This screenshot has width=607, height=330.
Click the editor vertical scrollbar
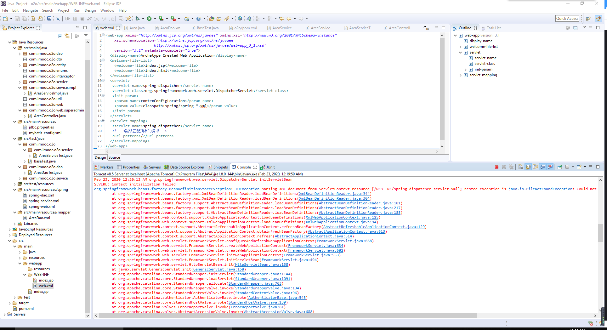442,89
